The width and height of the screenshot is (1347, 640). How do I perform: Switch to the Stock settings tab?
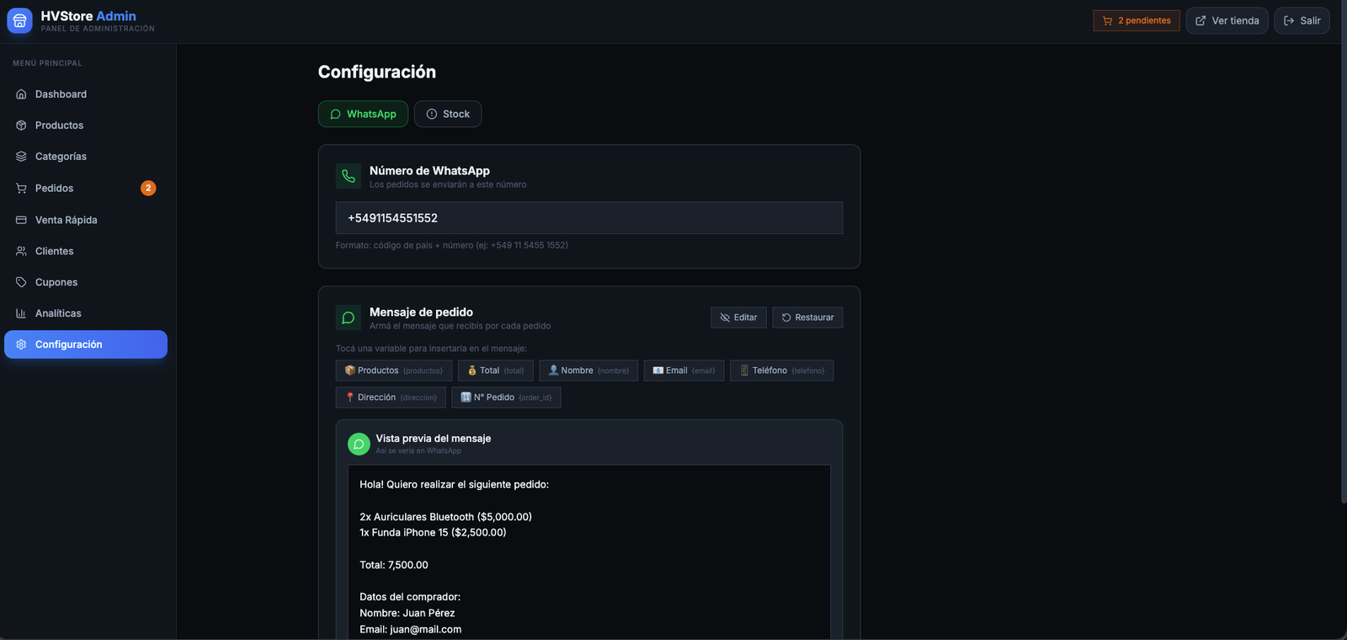pos(448,114)
